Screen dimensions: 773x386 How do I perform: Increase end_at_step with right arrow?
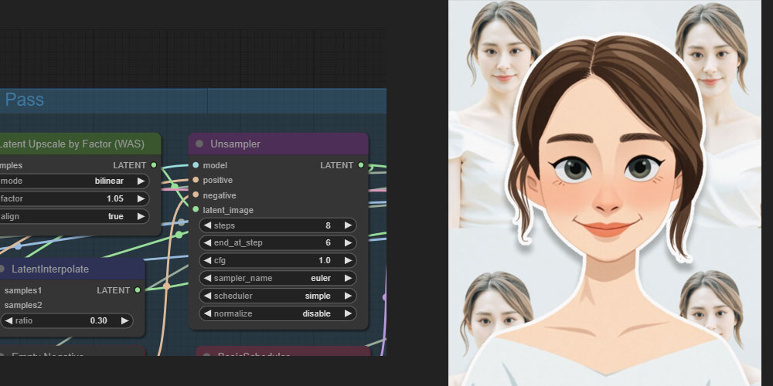348,242
